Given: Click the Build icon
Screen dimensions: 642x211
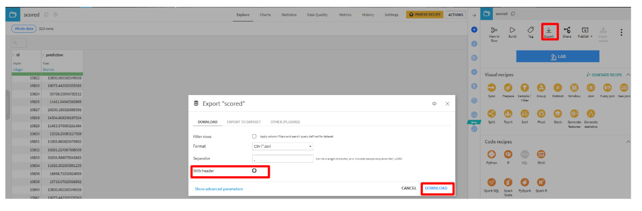Looking at the screenshot, I should (x=512, y=32).
